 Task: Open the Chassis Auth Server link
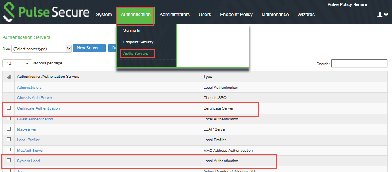click(x=35, y=98)
